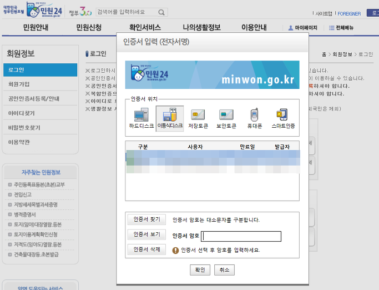This screenshot has height=290, width=379.
Task: Select the 하드디스크 certificate location icon
Action: [142, 118]
